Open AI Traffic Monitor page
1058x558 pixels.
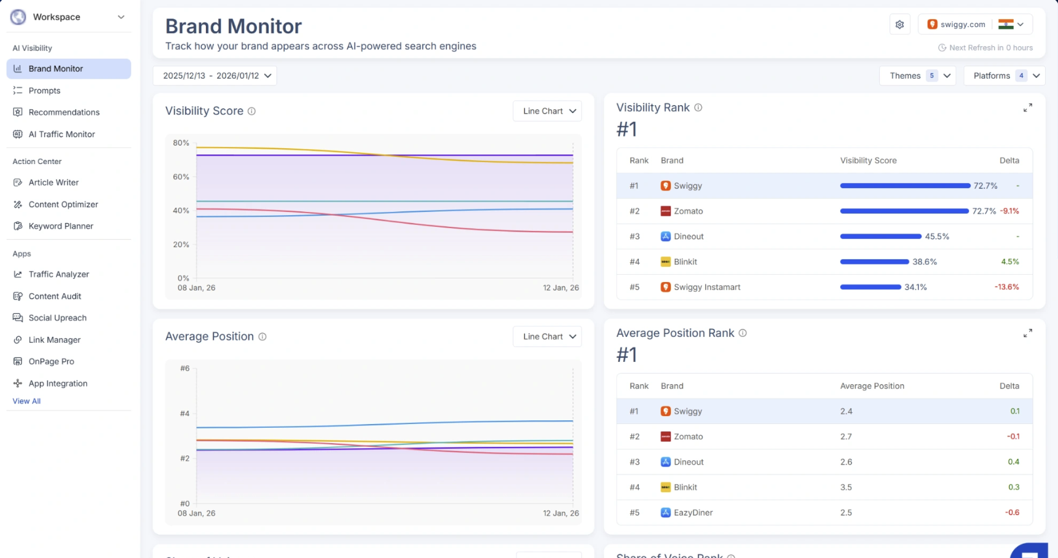(x=61, y=134)
